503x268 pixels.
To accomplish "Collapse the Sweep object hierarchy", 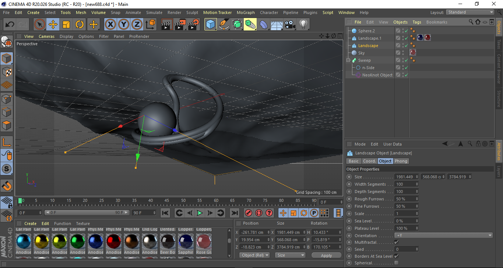I will click(x=348, y=60).
